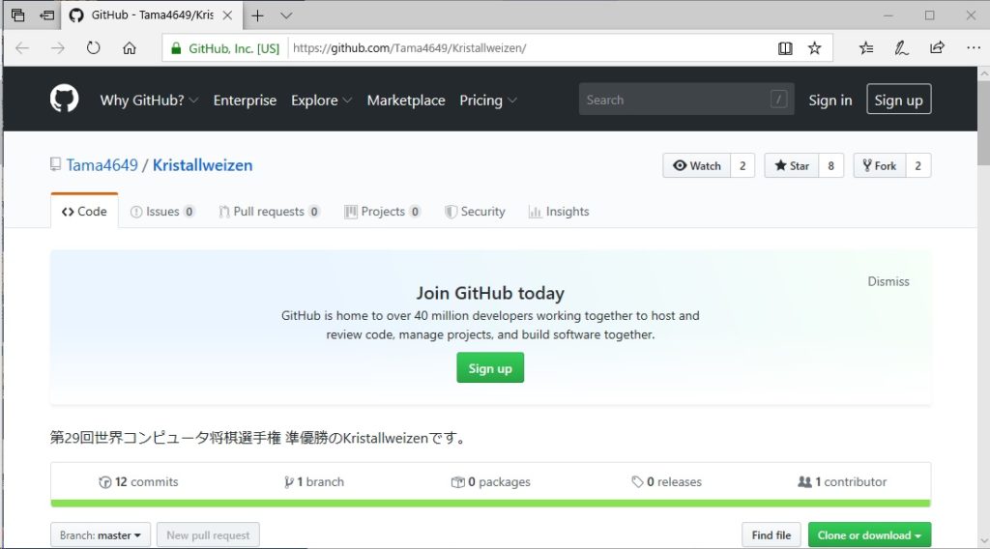Go forward with browser forward arrow
The image size is (990, 549).
[57, 48]
